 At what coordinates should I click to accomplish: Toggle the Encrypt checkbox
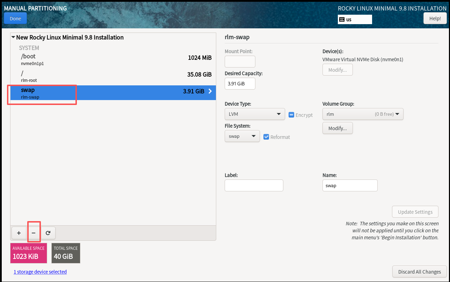(291, 115)
